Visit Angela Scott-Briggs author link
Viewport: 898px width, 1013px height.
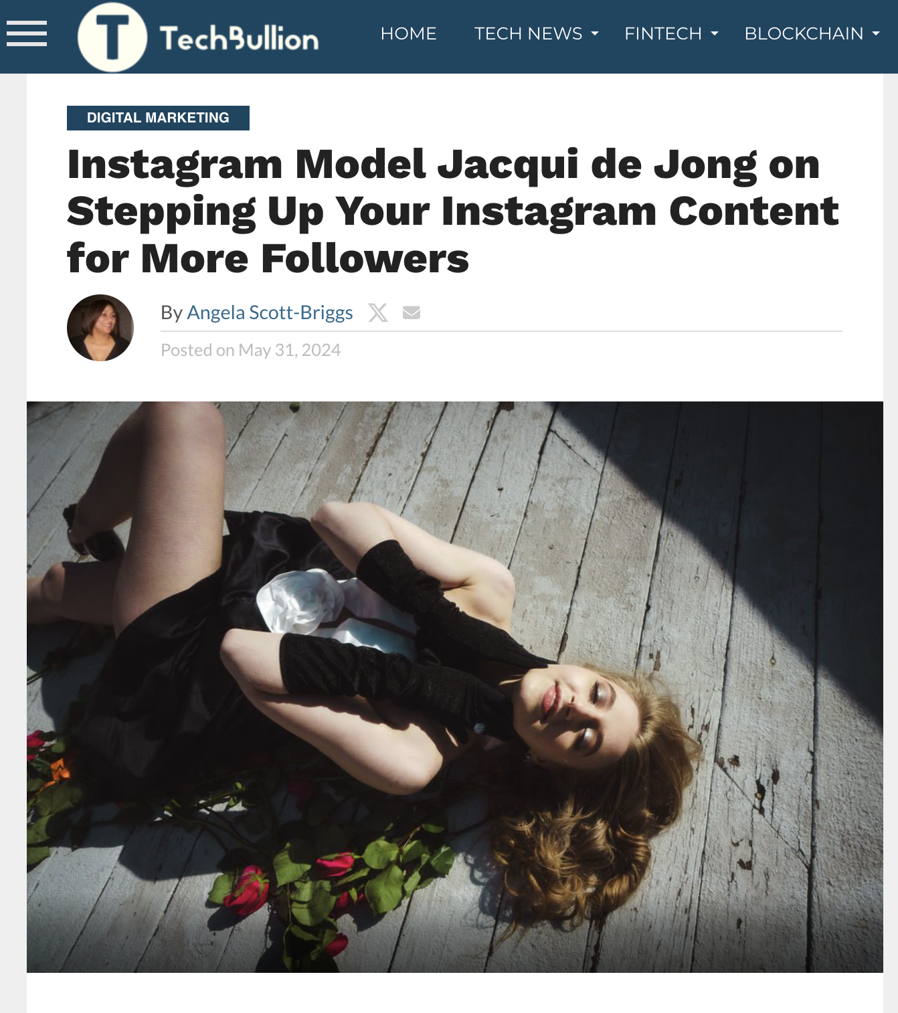[x=270, y=312]
